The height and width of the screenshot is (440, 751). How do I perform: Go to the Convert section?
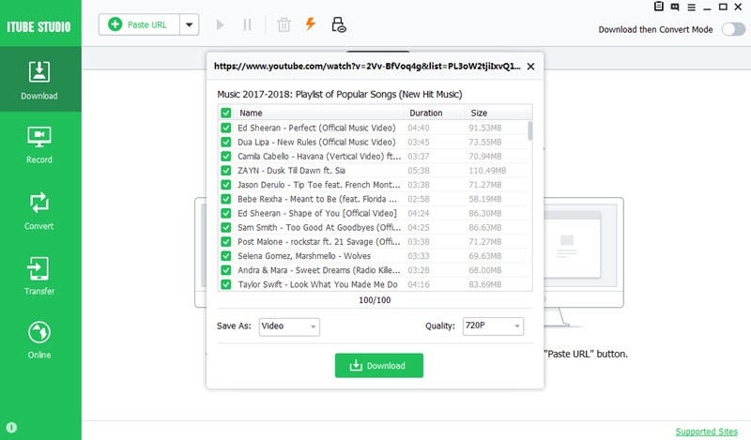click(39, 210)
